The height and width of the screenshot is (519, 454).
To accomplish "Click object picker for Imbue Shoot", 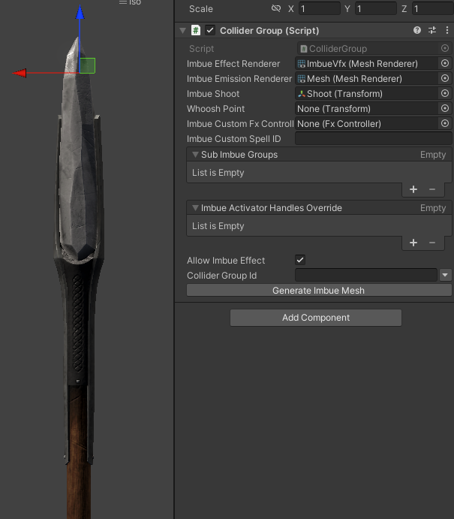I will (x=445, y=93).
